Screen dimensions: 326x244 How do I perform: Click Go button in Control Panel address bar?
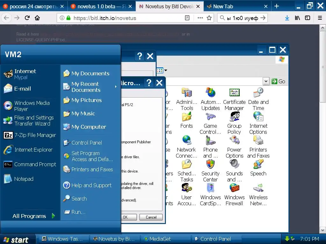pos(278,81)
